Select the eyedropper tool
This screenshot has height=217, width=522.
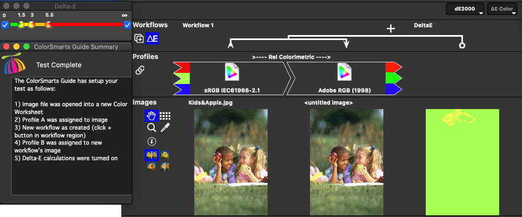click(x=165, y=127)
